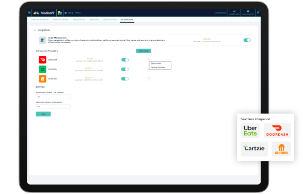
Task: Click the 'Settings' heading
Action: tap(40, 87)
